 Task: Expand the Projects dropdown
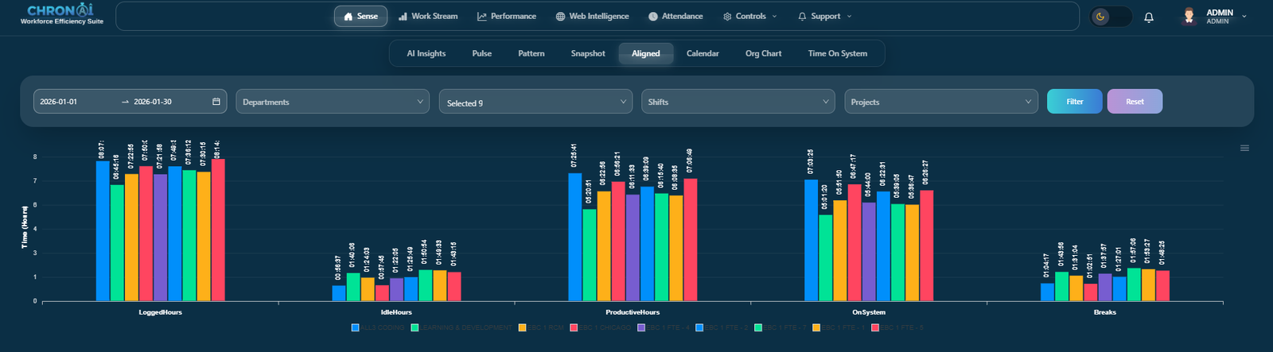(941, 102)
